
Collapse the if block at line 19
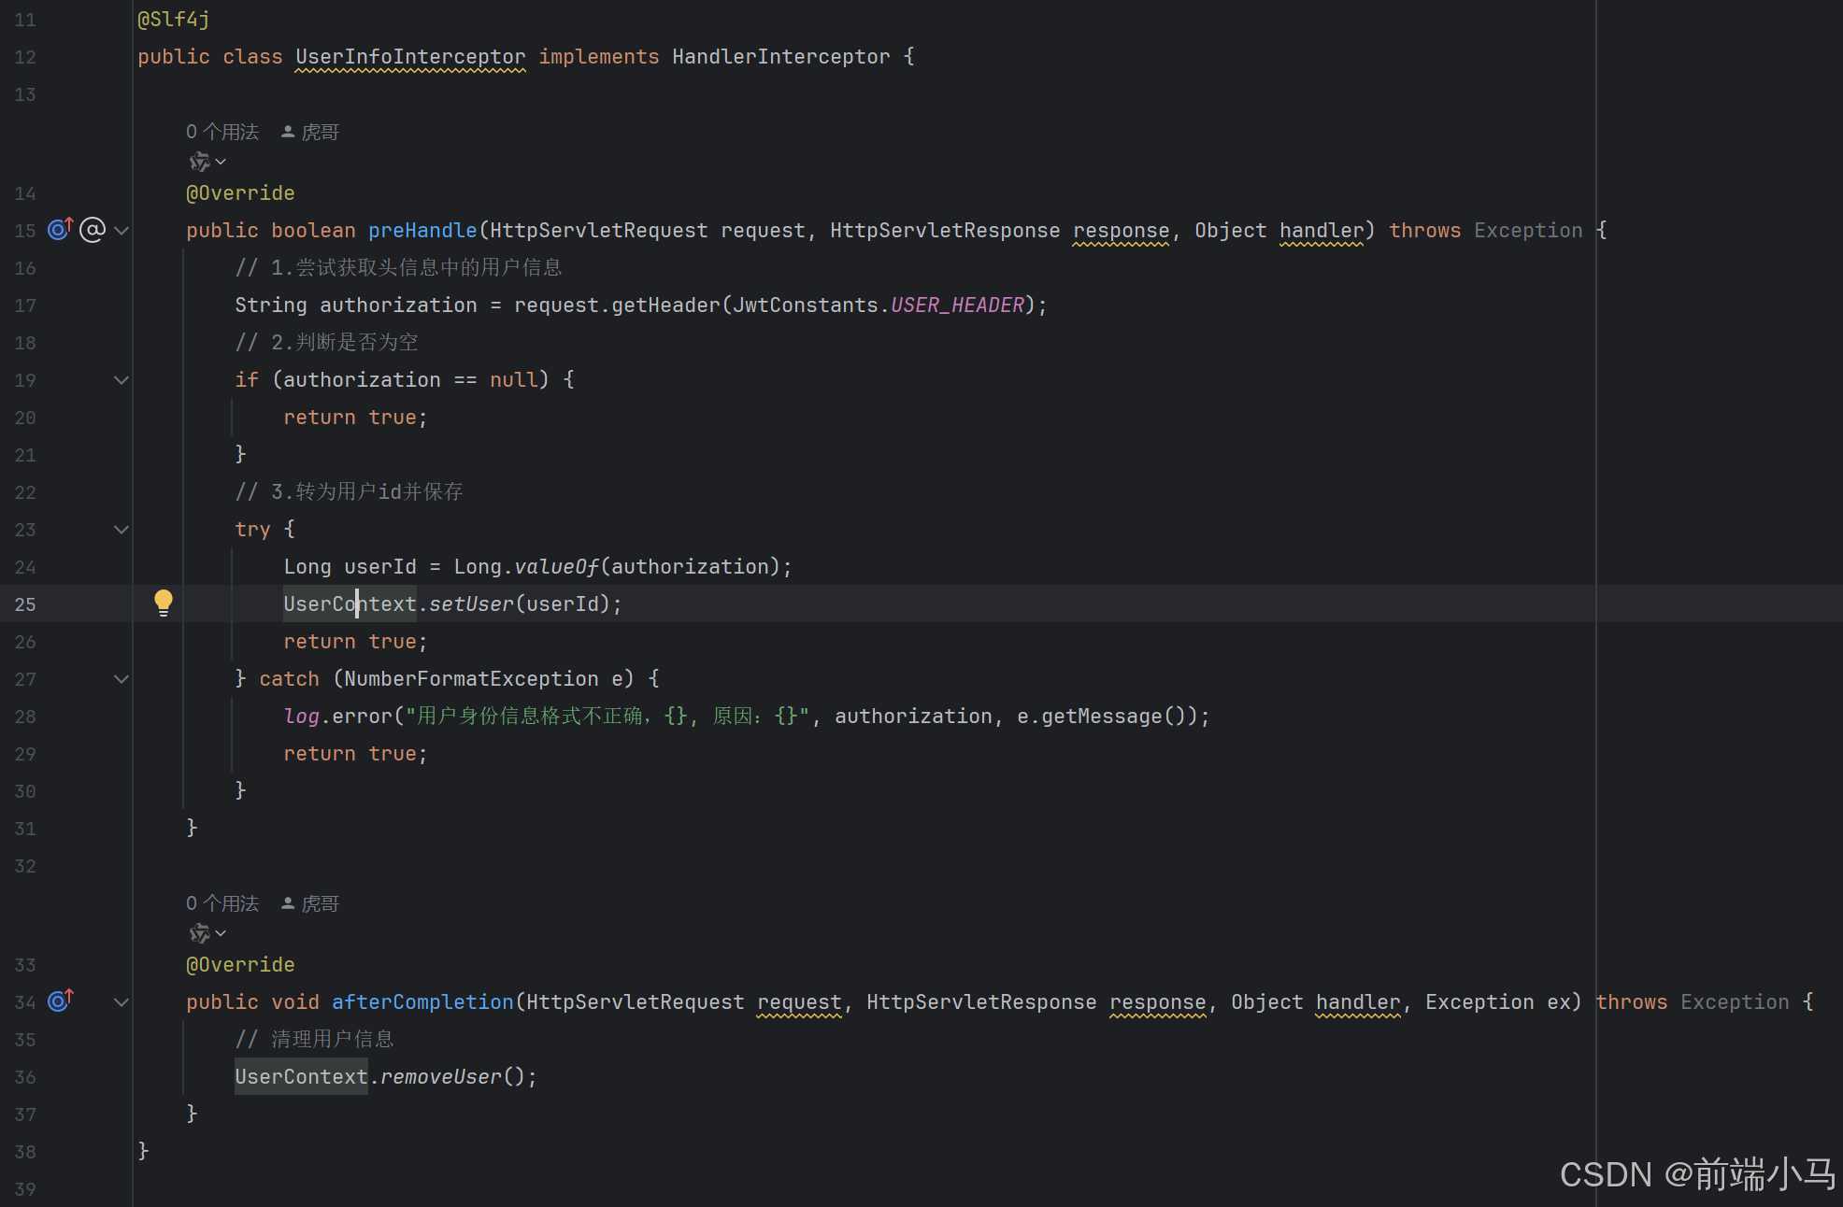121,380
